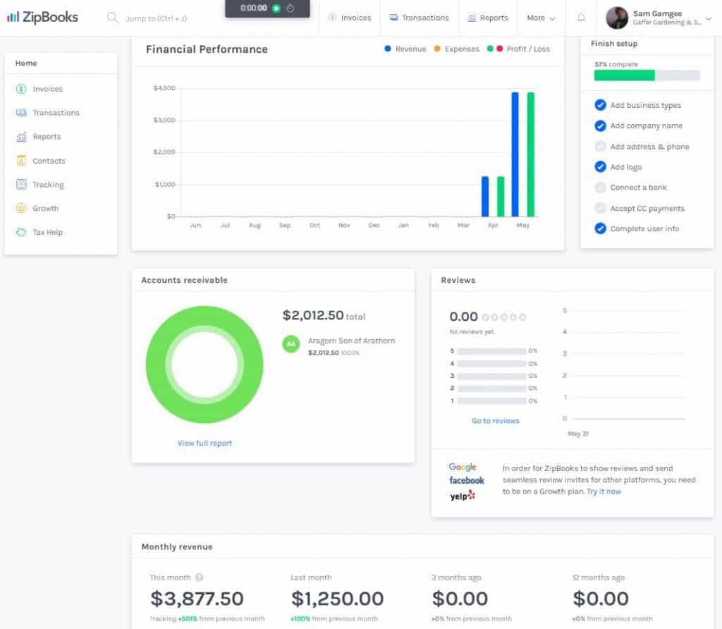
Task: Click the AA avatar for Aragorn
Action: [x=291, y=343]
